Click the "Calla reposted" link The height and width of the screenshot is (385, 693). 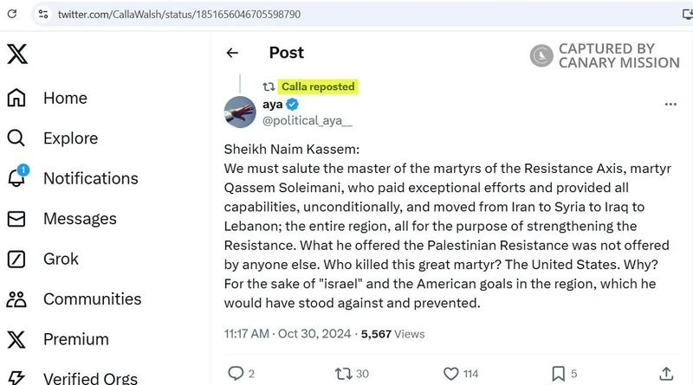(x=318, y=87)
